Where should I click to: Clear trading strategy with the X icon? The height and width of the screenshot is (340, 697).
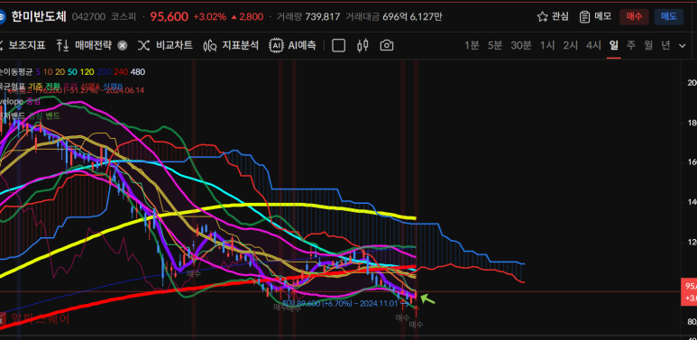pos(123,45)
